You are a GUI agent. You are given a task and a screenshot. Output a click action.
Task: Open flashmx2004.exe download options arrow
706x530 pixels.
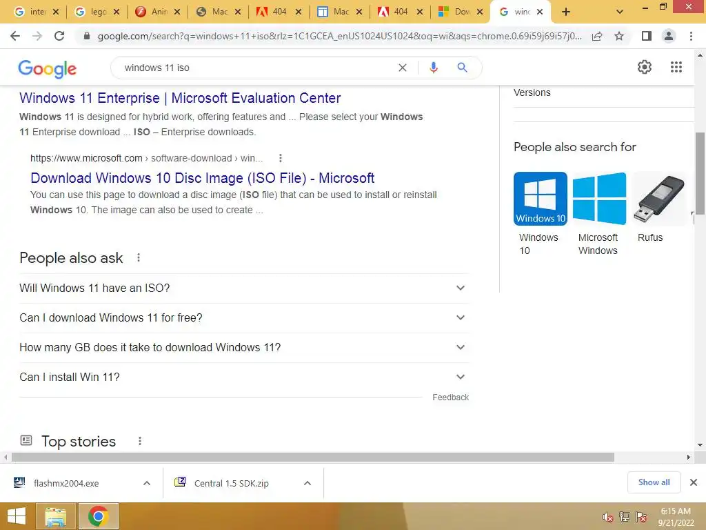tap(147, 483)
